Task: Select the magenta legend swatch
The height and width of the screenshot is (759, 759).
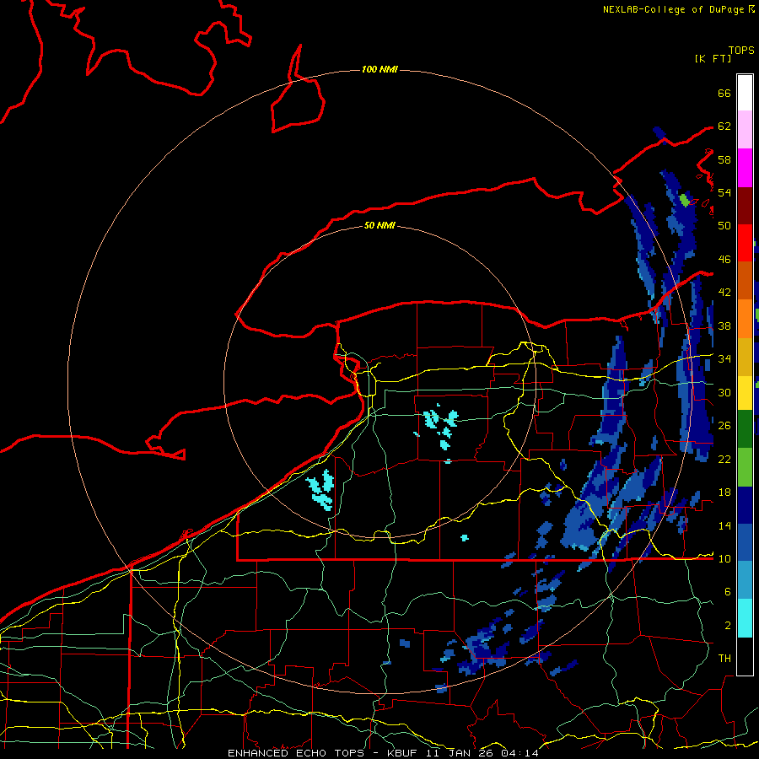Action: point(745,168)
